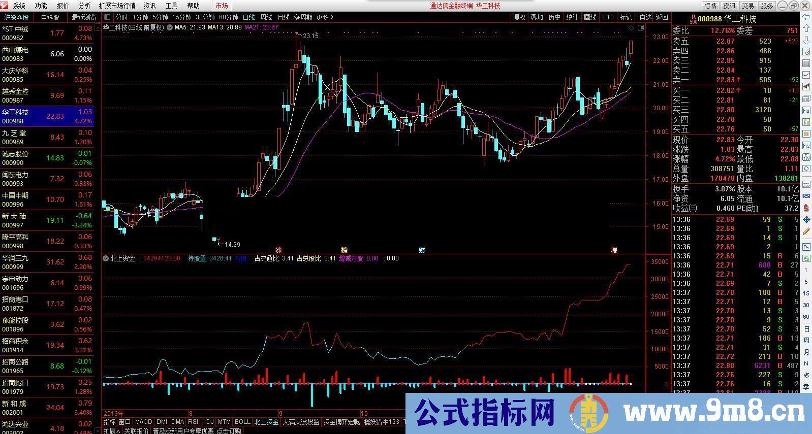
Task: Click the layout icon left of 分时
Action: (107, 17)
